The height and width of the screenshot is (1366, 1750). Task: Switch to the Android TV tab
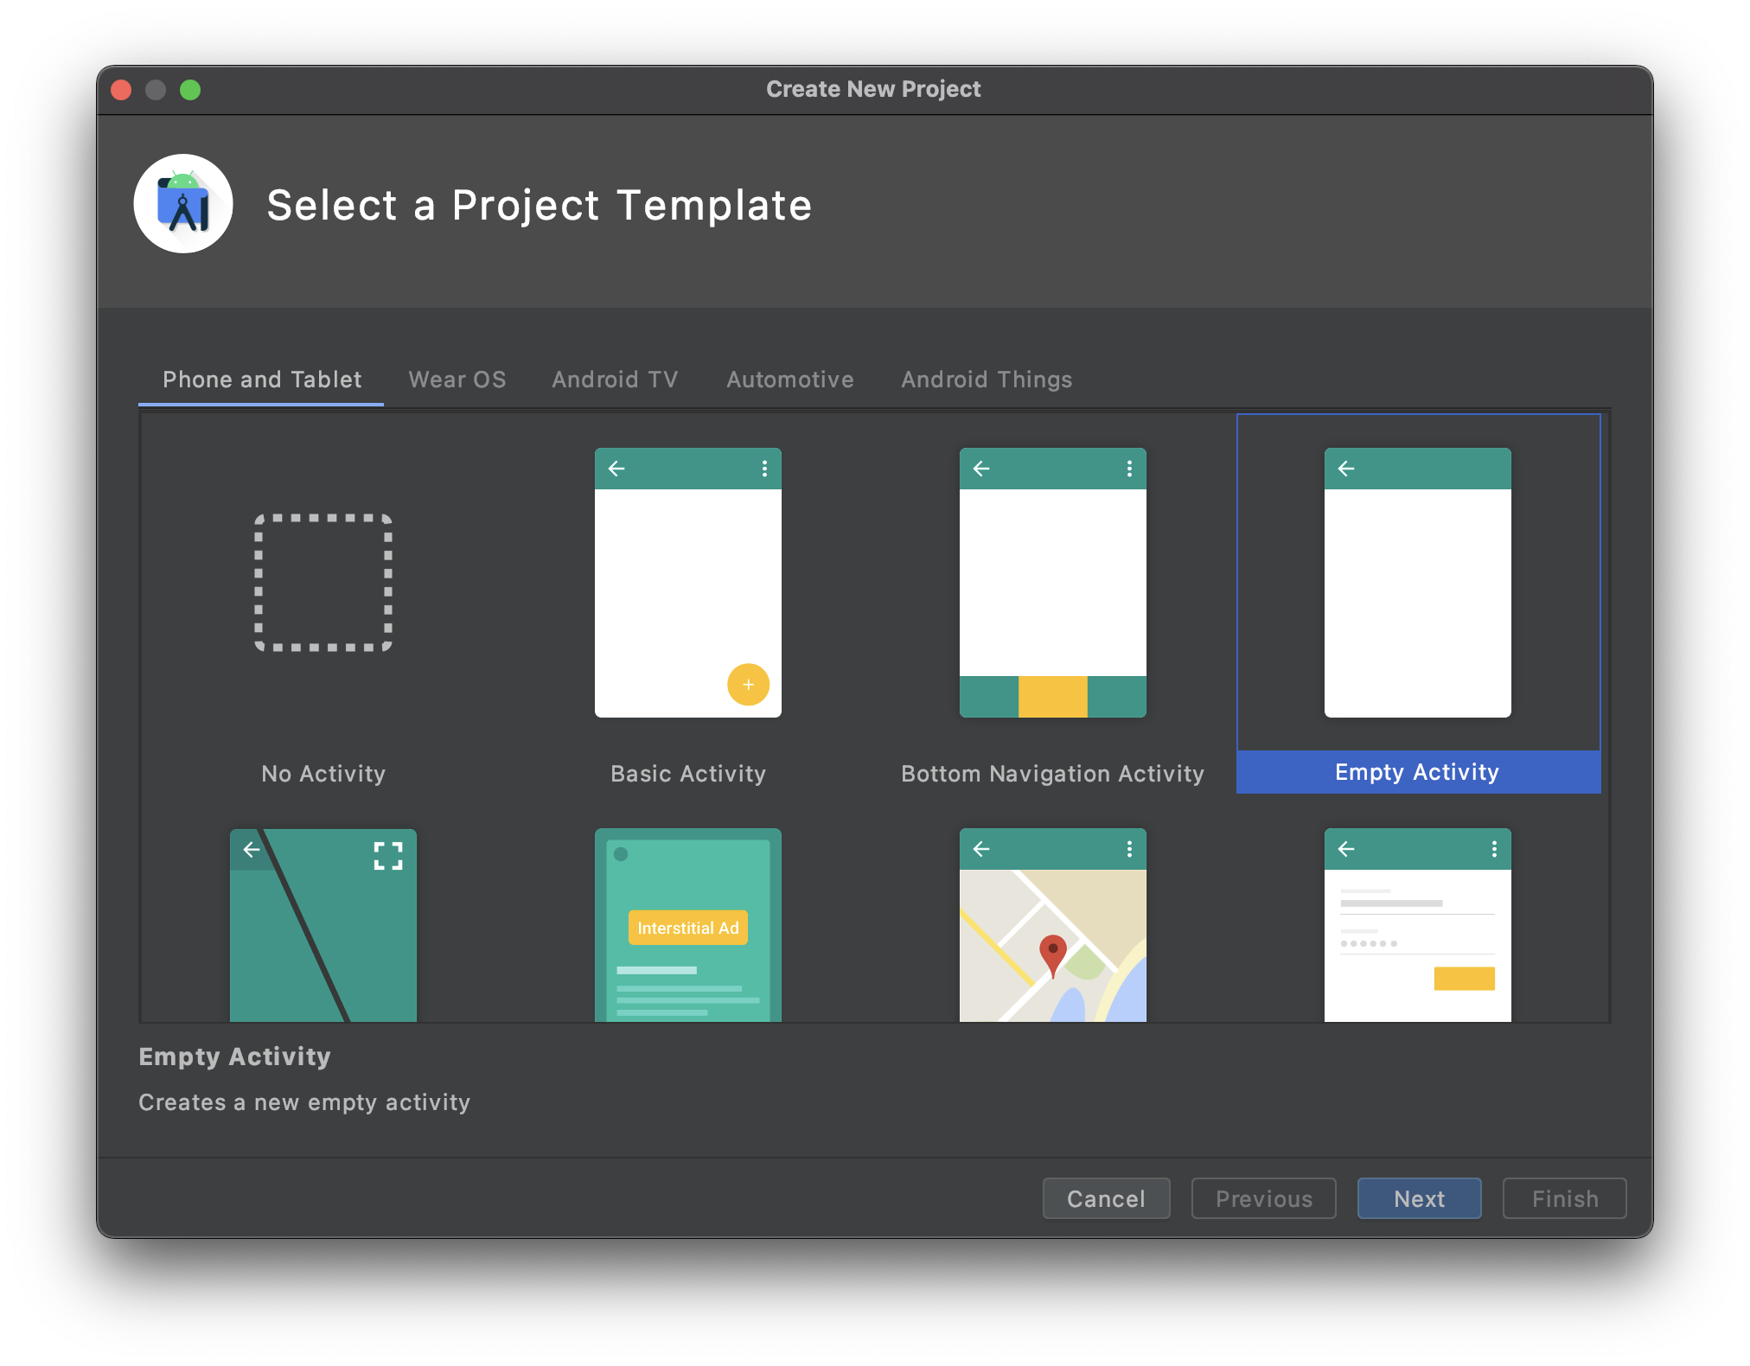point(615,380)
